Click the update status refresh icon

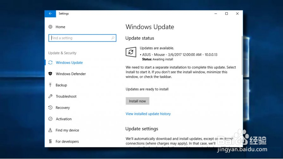click(131, 52)
